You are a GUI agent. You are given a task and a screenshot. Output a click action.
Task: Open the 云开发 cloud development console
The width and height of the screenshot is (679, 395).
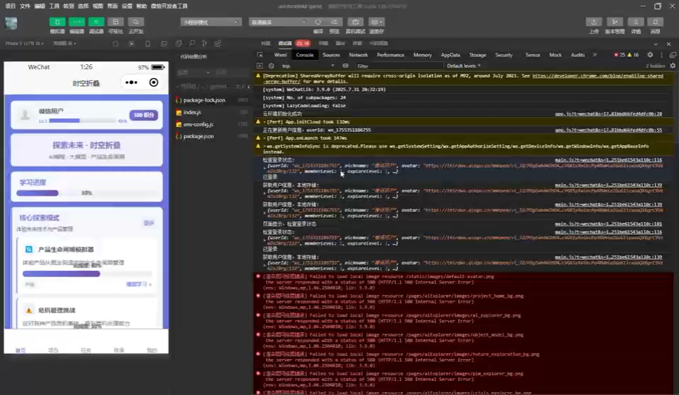pos(136,22)
